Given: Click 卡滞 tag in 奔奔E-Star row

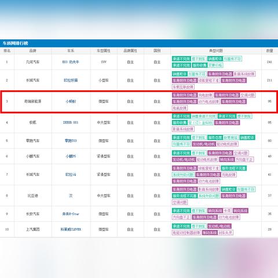Looking at the screenshot, I should 228,211.
